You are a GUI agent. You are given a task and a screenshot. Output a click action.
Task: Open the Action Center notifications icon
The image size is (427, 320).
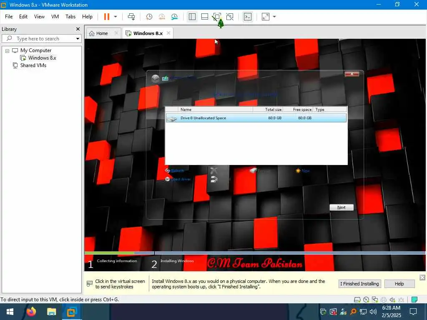tap(413, 312)
